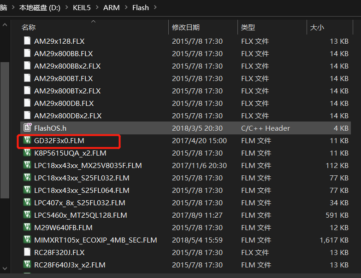Click navigation pane scroll down arrow
The image size is (361, 278).
point(5,268)
